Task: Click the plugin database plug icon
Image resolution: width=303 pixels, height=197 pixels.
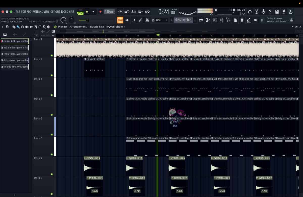Action: [x=242, y=20]
